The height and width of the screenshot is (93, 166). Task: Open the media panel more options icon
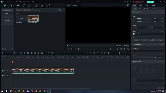coord(63,10)
